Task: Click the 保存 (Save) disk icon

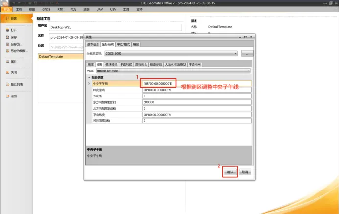Action: [x=7, y=37]
